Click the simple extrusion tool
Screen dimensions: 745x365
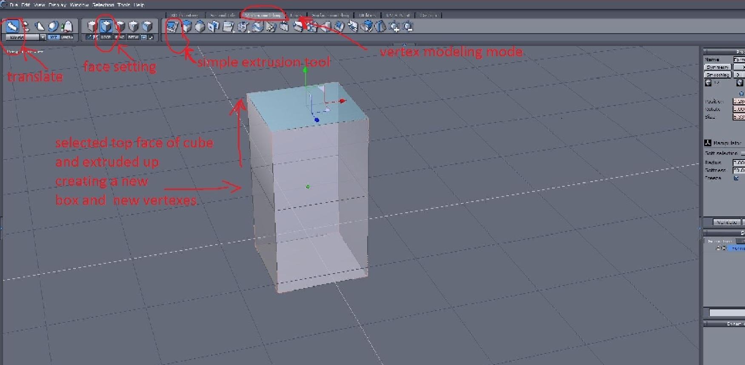coord(173,27)
